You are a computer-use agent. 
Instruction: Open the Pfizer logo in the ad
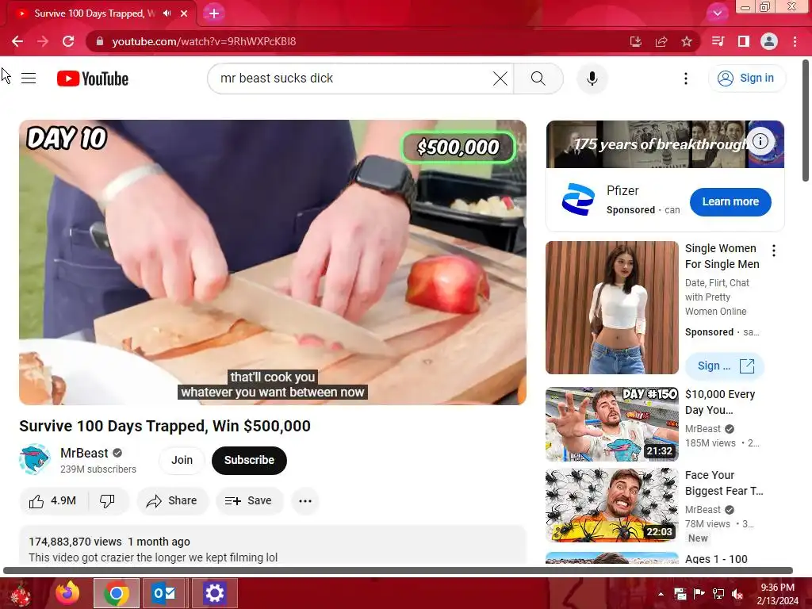[x=578, y=199]
